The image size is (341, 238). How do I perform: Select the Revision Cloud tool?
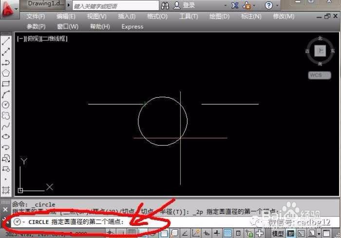(6, 115)
